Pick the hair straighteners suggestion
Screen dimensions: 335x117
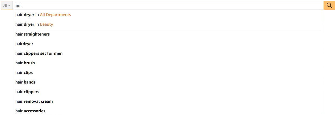point(33,34)
